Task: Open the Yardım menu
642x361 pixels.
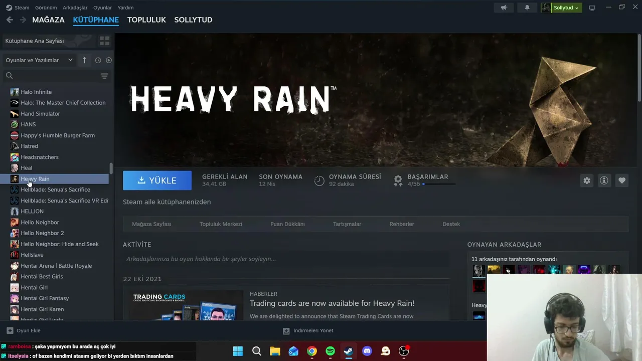Action: (125, 8)
